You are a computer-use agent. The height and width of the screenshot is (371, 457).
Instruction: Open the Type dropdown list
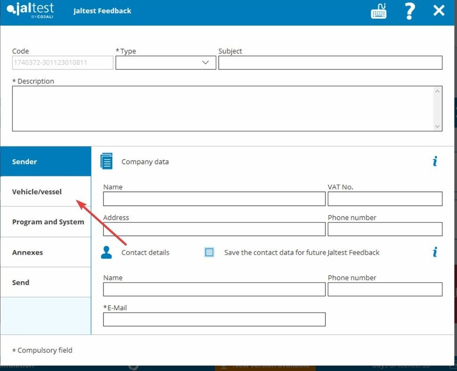tap(165, 63)
